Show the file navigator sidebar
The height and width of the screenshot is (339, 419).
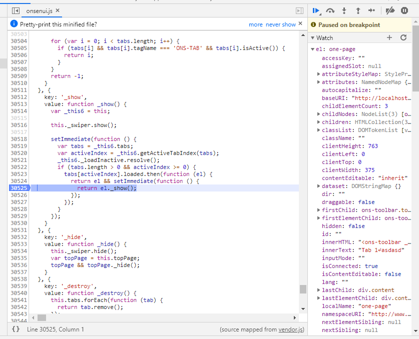click(x=16, y=10)
